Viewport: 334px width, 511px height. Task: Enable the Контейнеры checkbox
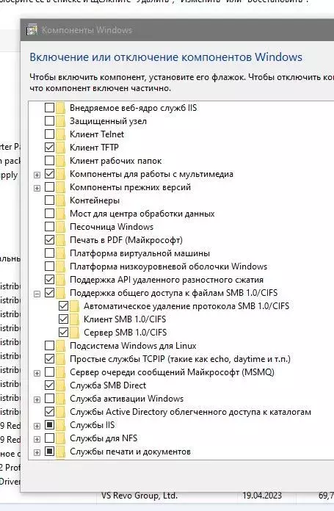coord(49,200)
